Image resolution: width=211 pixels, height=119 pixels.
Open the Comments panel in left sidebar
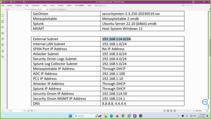[3, 27]
